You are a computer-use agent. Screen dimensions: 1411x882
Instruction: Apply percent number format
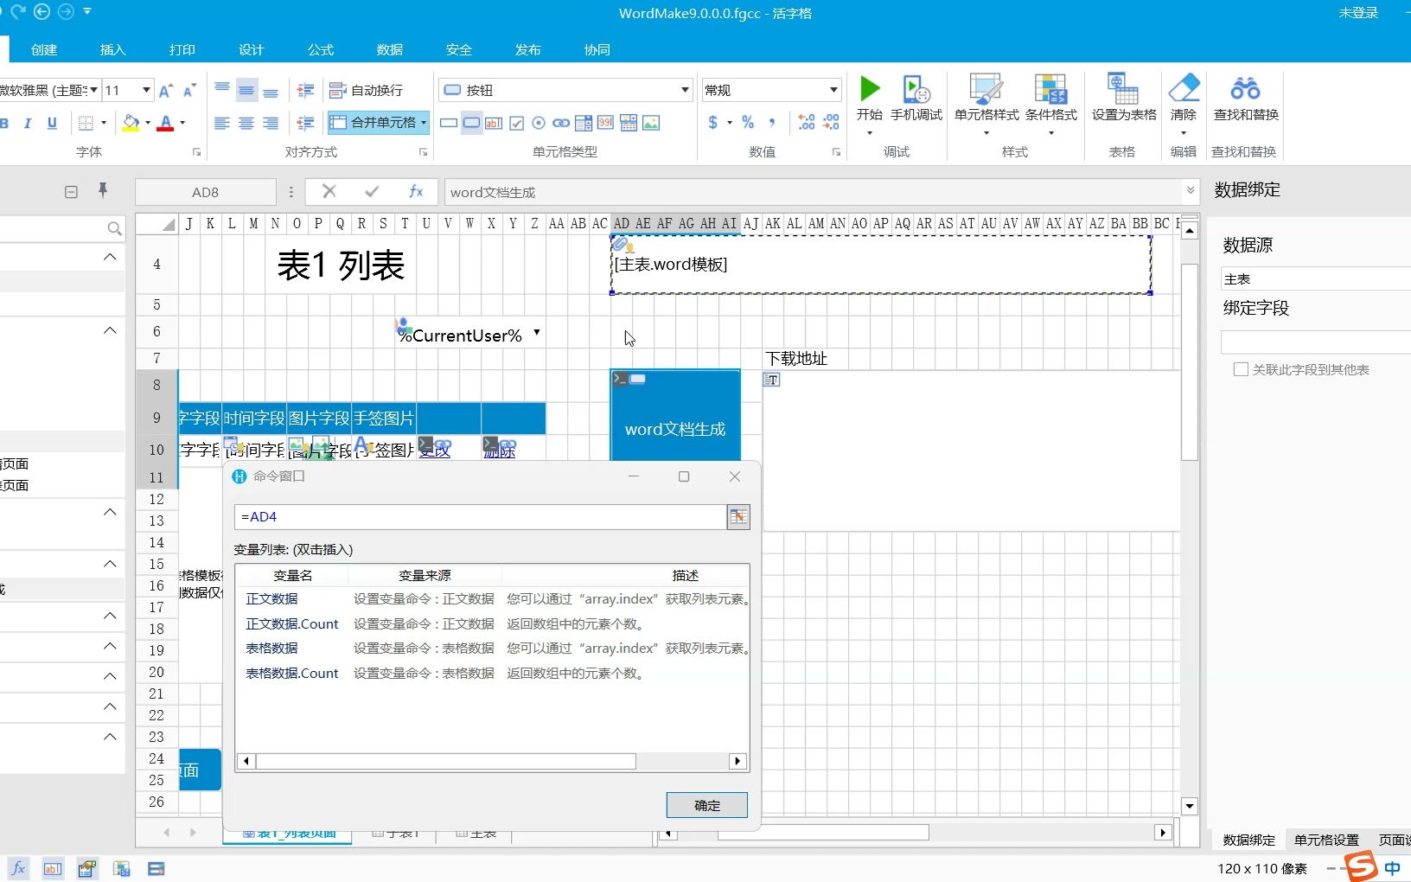tap(748, 122)
